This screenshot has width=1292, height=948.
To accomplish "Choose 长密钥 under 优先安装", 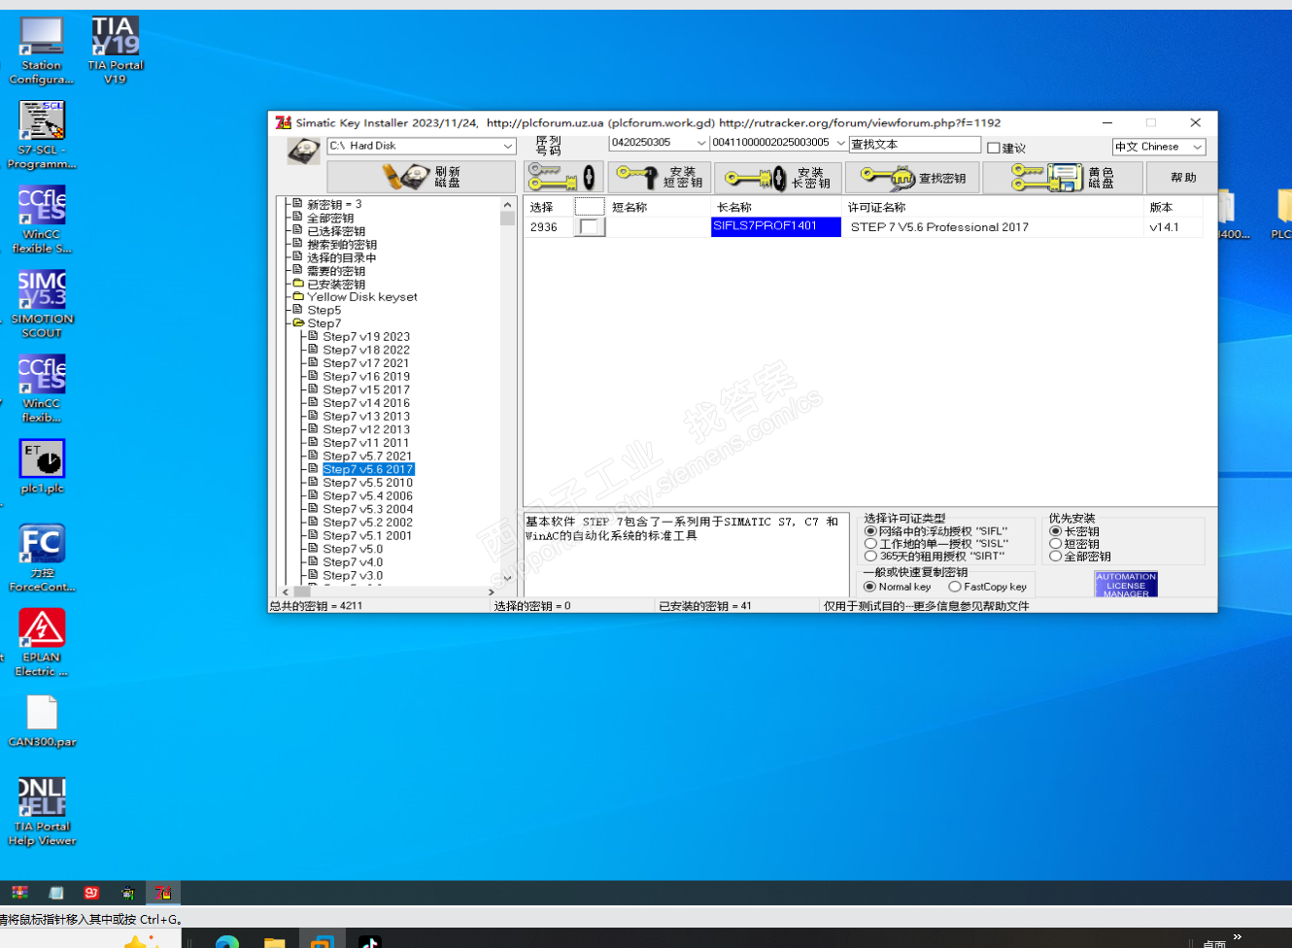I will click(1055, 531).
